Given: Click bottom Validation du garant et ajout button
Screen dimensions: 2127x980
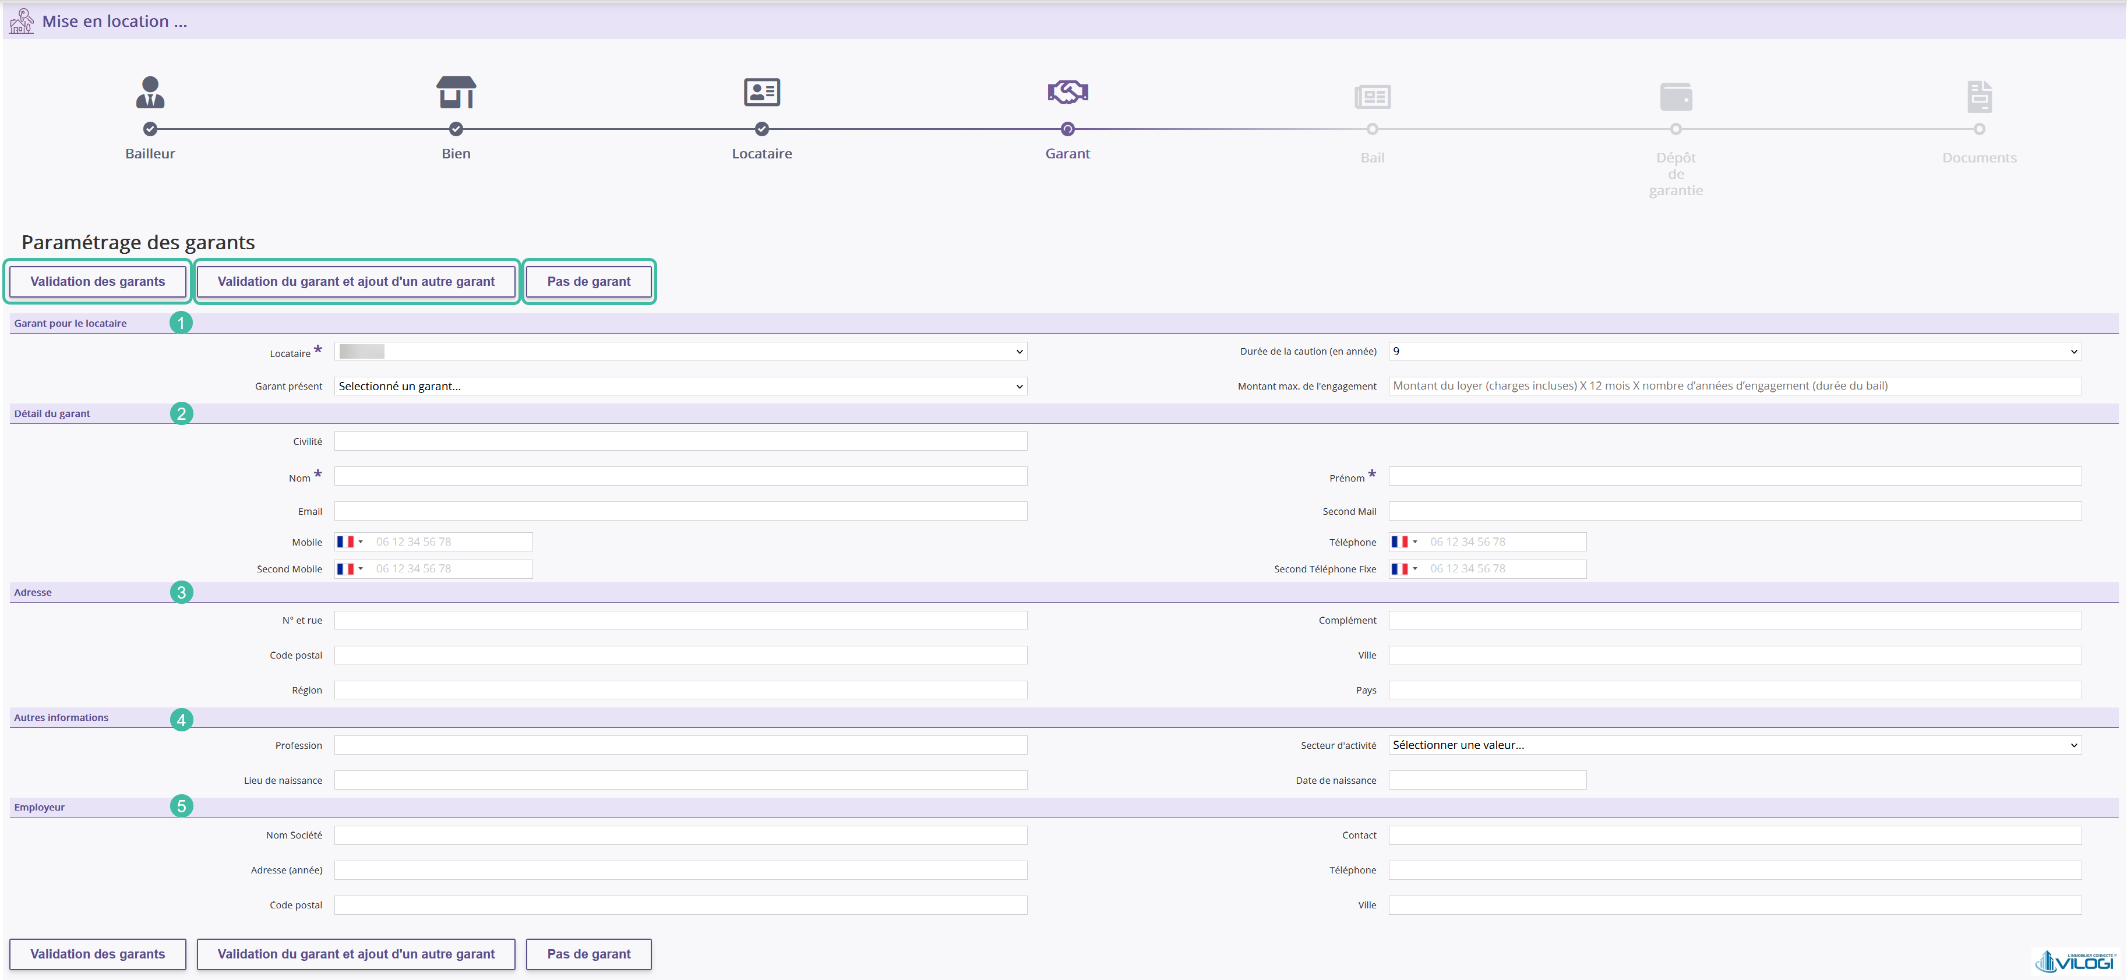Looking at the screenshot, I should (x=356, y=954).
